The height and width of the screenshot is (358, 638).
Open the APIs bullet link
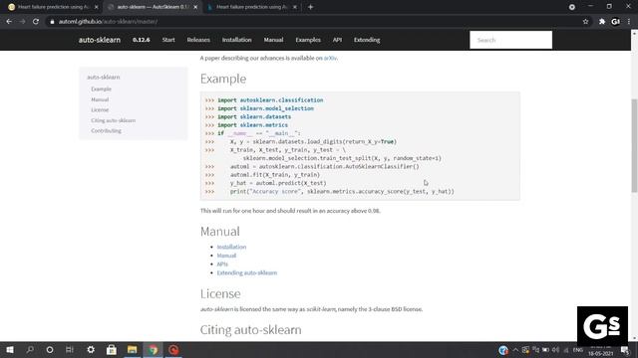tap(222, 265)
